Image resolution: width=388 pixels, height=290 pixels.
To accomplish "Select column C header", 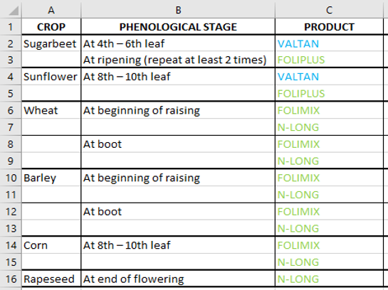I will coord(329,10).
